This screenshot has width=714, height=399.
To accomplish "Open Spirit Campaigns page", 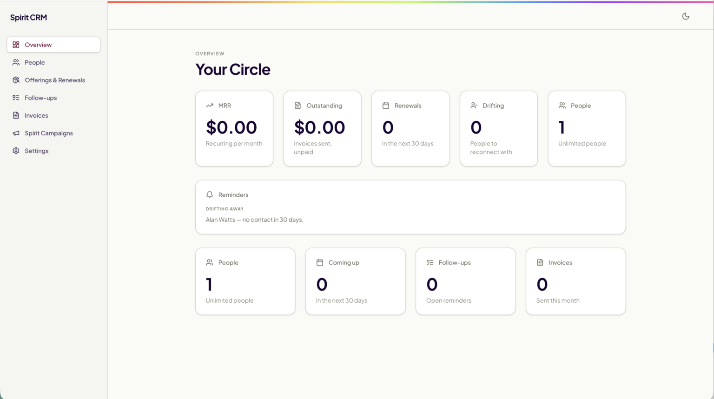I will 53,133.
